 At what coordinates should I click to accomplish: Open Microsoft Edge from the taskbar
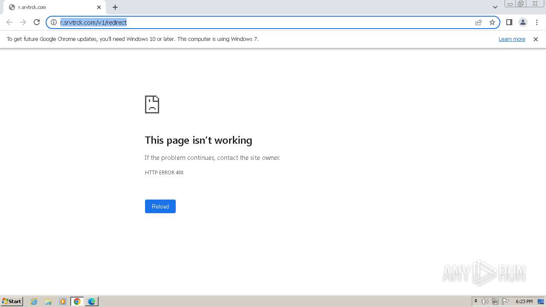tap(92, 301)
